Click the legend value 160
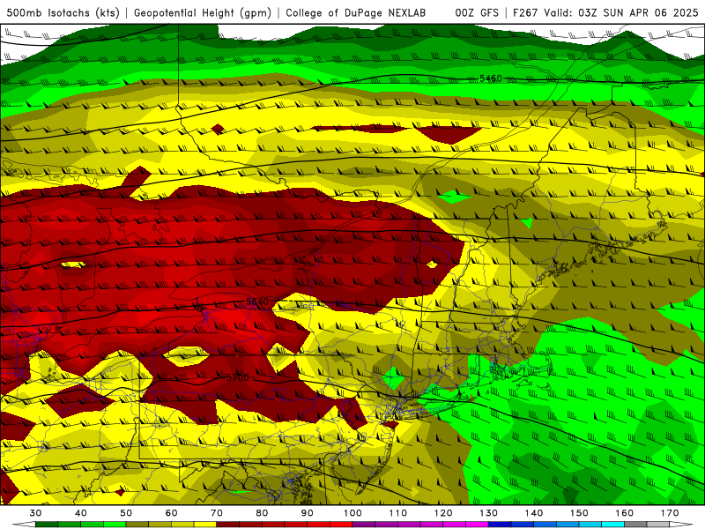Viewport: 705px width, 529px height. (625, 513)
